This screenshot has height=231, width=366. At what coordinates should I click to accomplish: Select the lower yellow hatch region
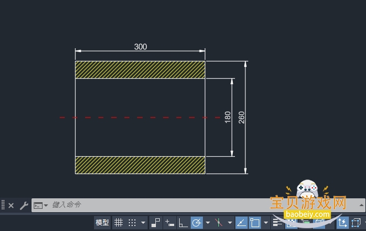pos(140,165)
